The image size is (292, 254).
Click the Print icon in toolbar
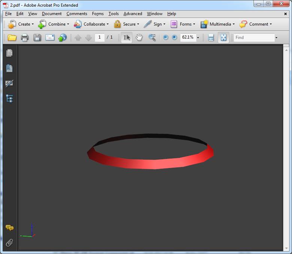(x=25, y=38)
